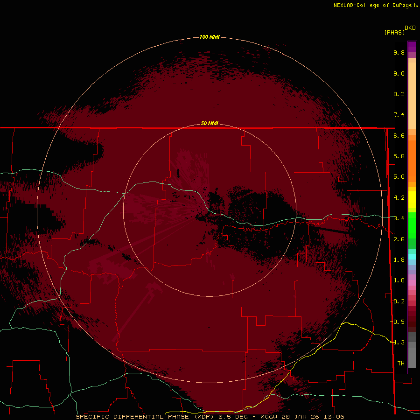420x420 pixels.
Task: Click the -0.5 value on the color scale
Action: tap(398, 322)
